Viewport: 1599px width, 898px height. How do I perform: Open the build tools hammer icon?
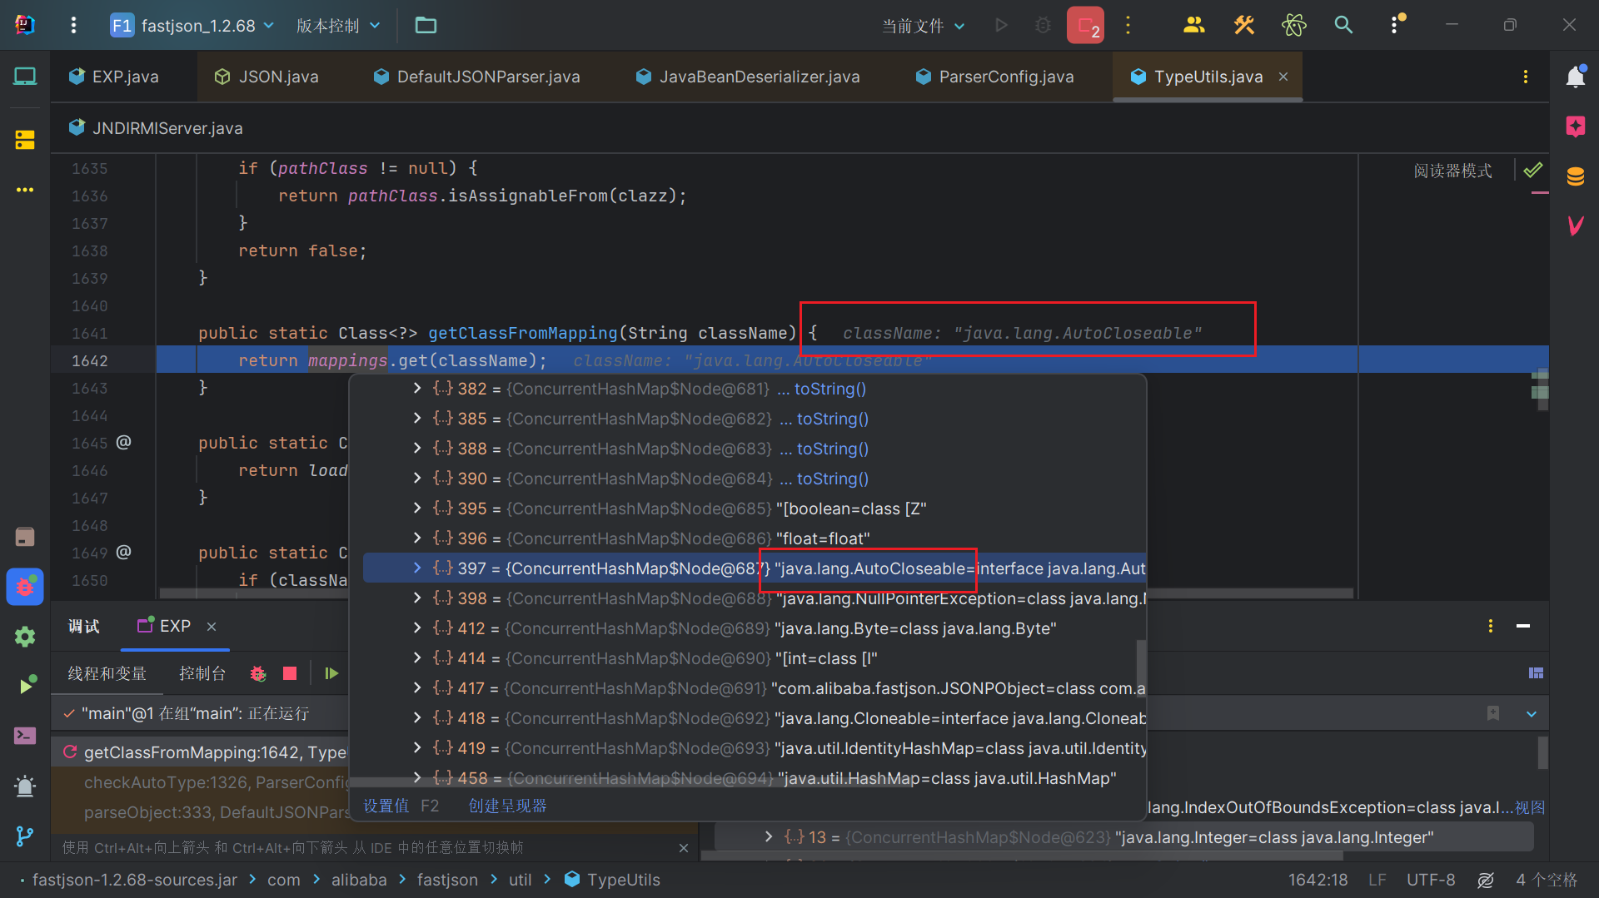1243,25
